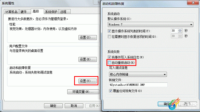Expand 核心内存转储 dropdown list
This screenshot has height=112, width=200.
[165, 75]
